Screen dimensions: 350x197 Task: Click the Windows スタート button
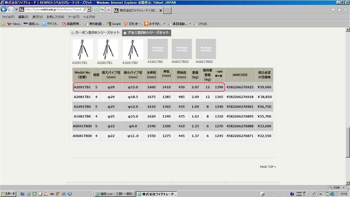pyautogui.click(x=8, y=194)
